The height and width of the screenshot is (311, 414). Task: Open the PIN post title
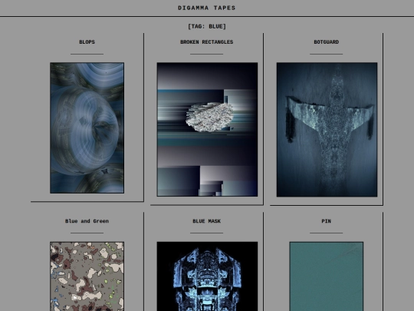tap(327, 221)
